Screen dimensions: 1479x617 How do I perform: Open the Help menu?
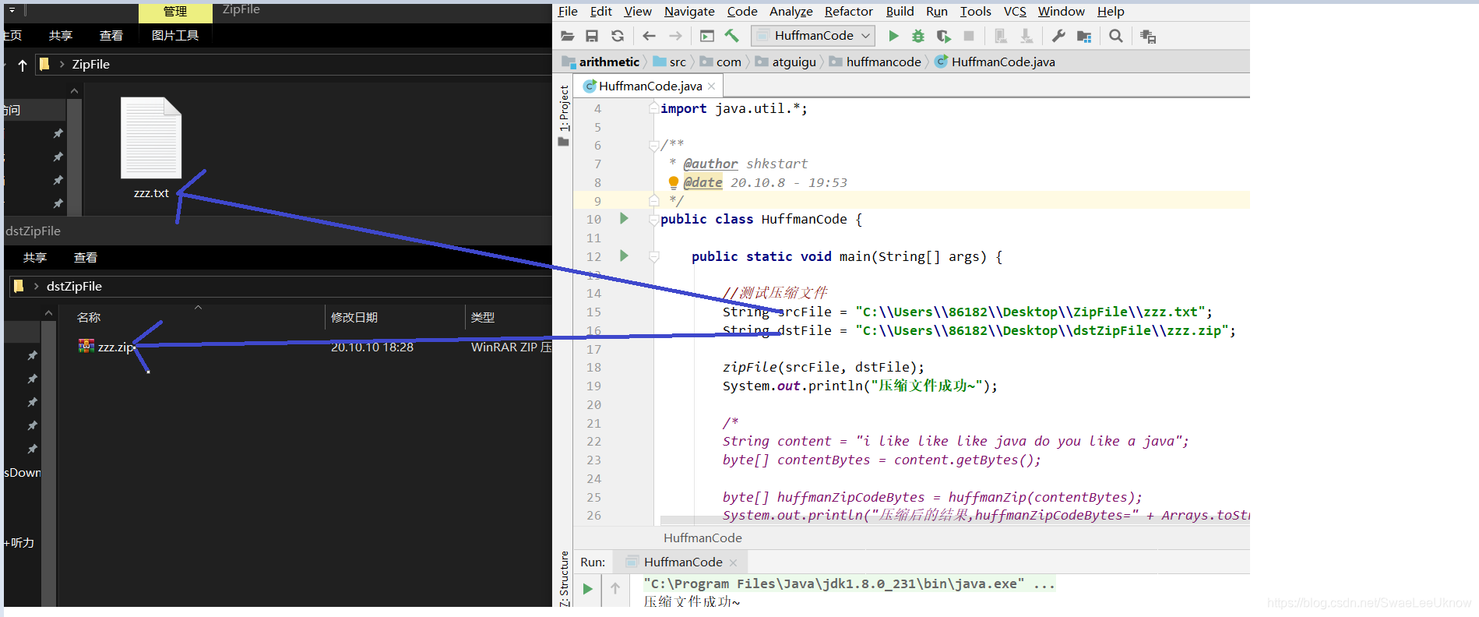point(1111,12)
